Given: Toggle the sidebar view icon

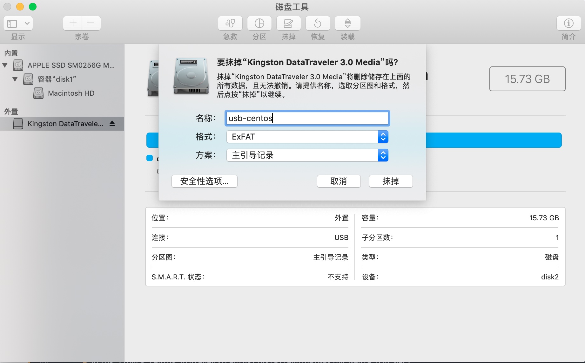Looking at the screenshot, I should click(12, 24).
